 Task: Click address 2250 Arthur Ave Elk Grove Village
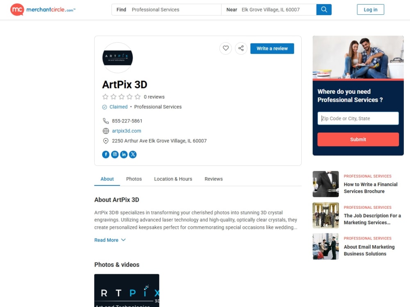click(159, 141)
